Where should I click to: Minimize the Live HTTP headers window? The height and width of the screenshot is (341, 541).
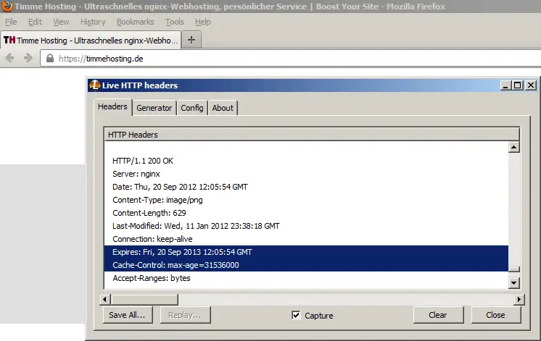click(x=505, y=85)
